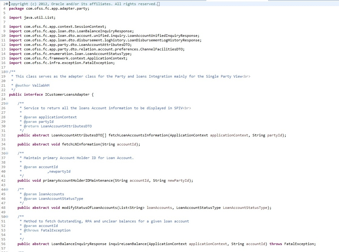The image size is (339, 252).
Task: Click line number 23 in the gutter
Action: pyautogui.click(x=3, y=94)
